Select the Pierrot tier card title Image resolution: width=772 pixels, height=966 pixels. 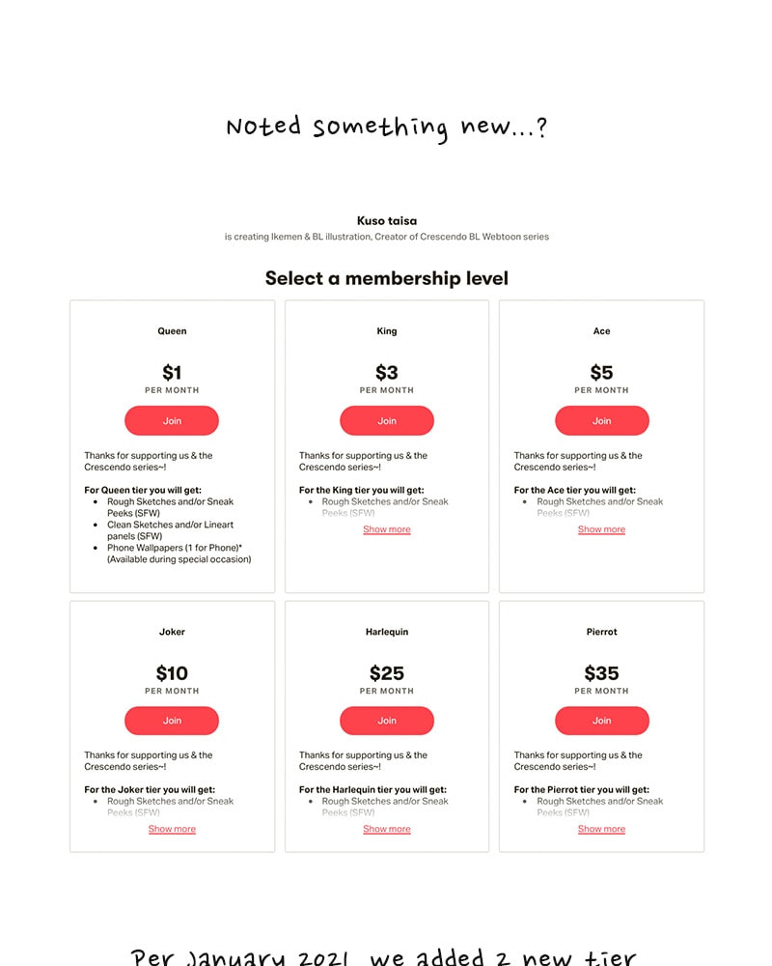coord(601,632)
